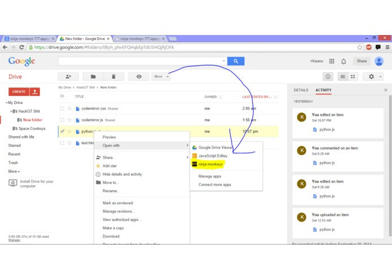
Task: Star the test.html file
Action: pyautogui.click(x=69, y=143)
